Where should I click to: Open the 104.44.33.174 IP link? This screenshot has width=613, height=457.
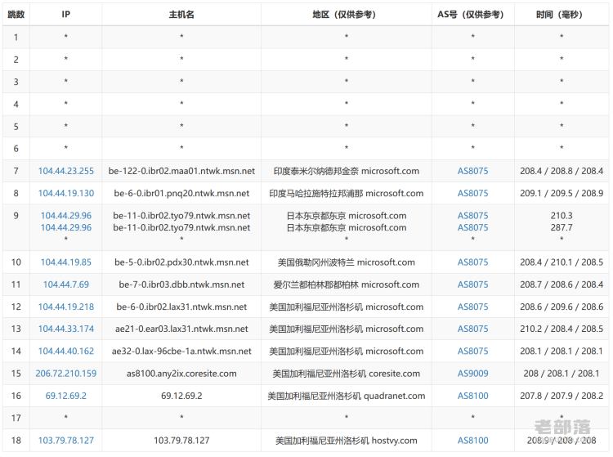(66, 329)
